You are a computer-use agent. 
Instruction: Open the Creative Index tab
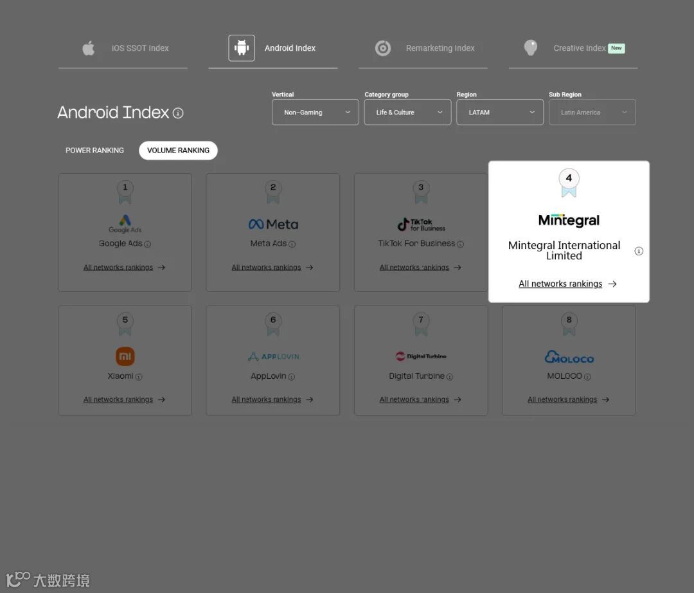pyautogui.click(x=573, y=48)
